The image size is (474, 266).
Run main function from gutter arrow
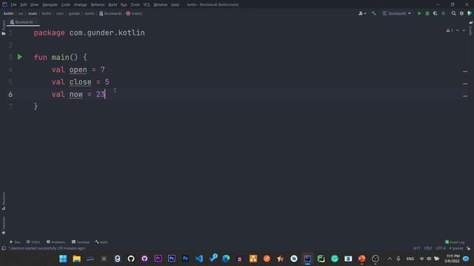(x=20, y=57)
